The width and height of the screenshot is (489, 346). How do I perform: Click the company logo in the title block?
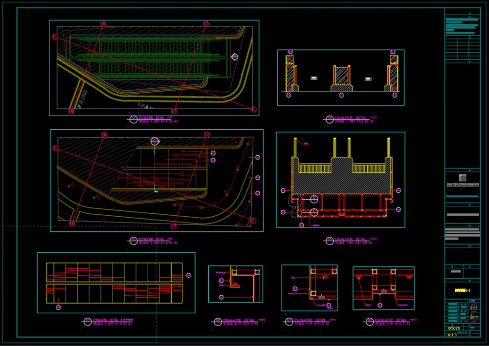[463, 177]
